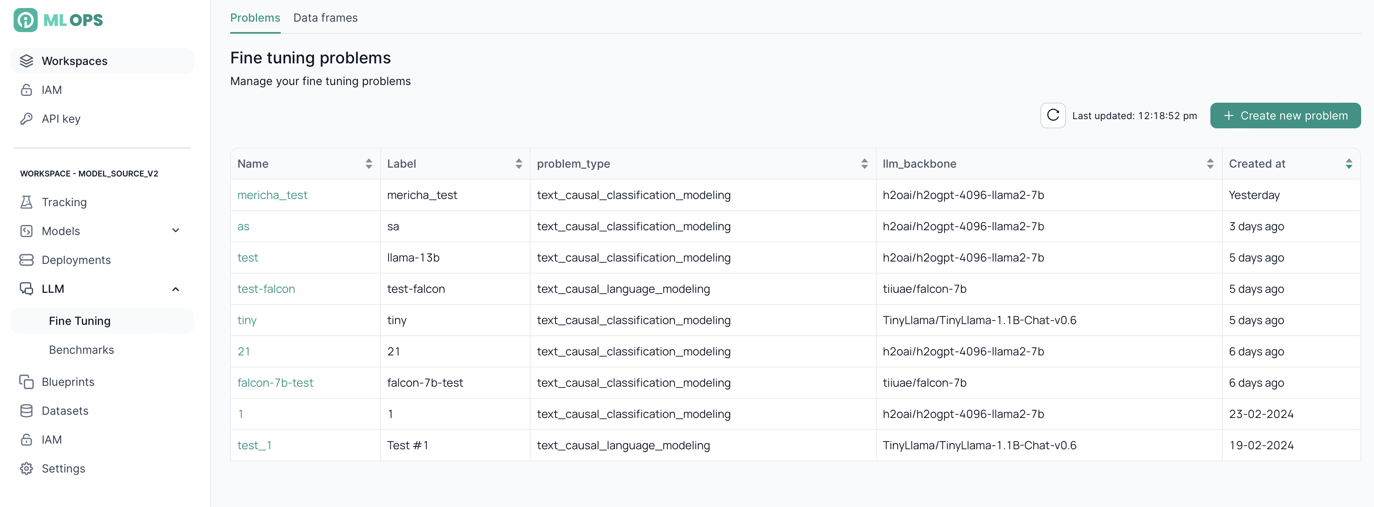Viewport: 1374px width, 507px height.
Task: Open the mericha_test problem
Action: (273, 195)
